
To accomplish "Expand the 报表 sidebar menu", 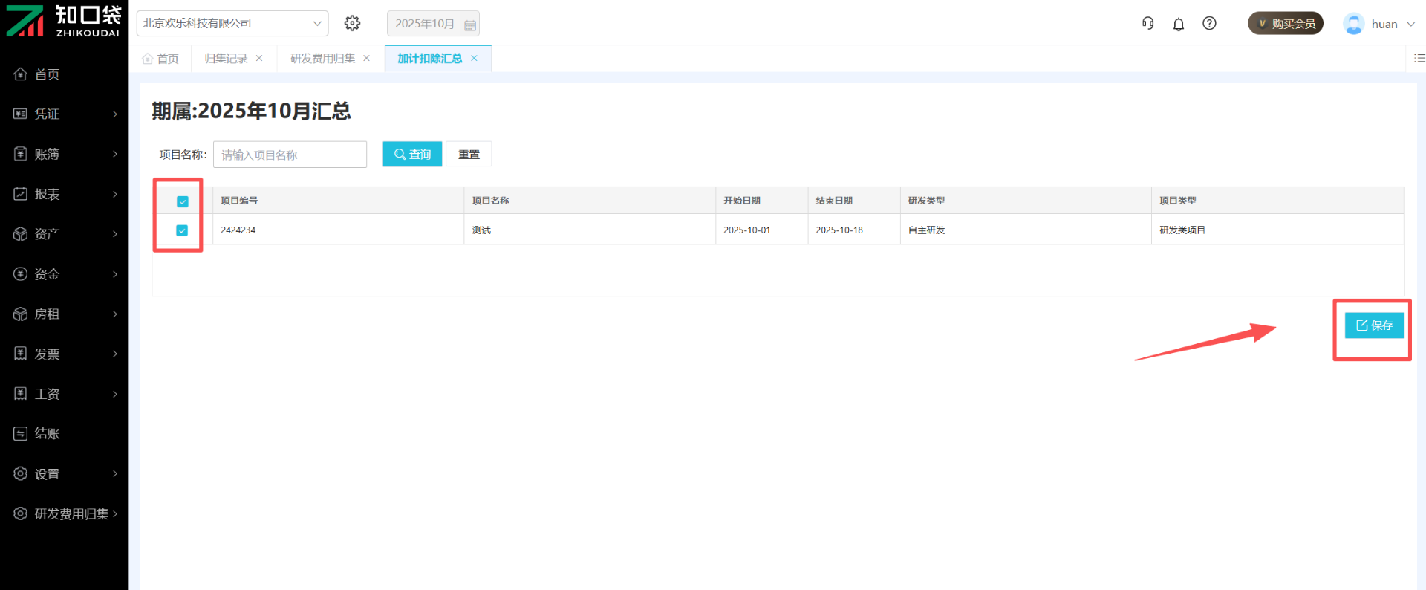I will [65, 194].
